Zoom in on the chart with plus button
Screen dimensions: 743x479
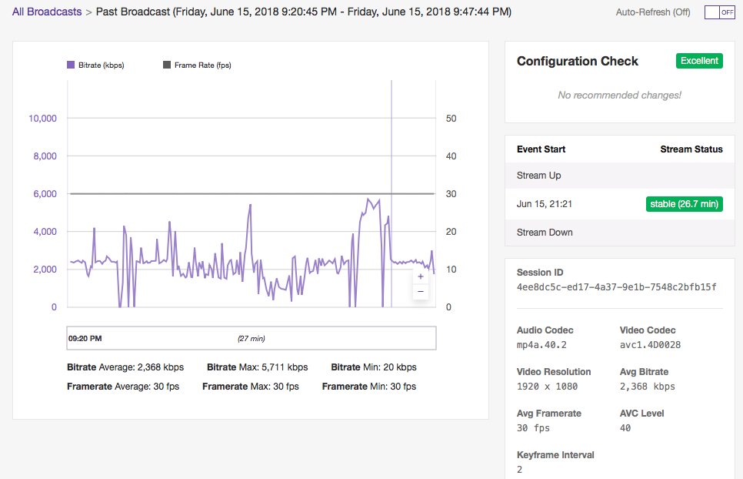420,276
